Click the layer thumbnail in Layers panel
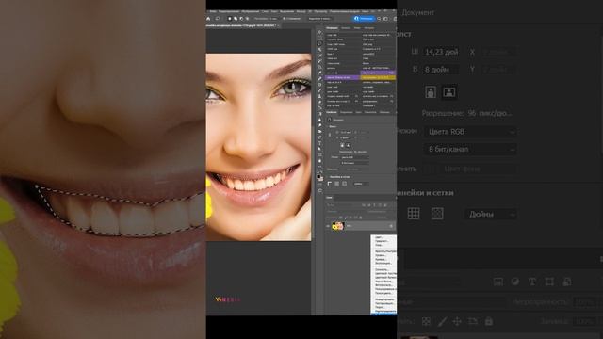 [338, 226]
